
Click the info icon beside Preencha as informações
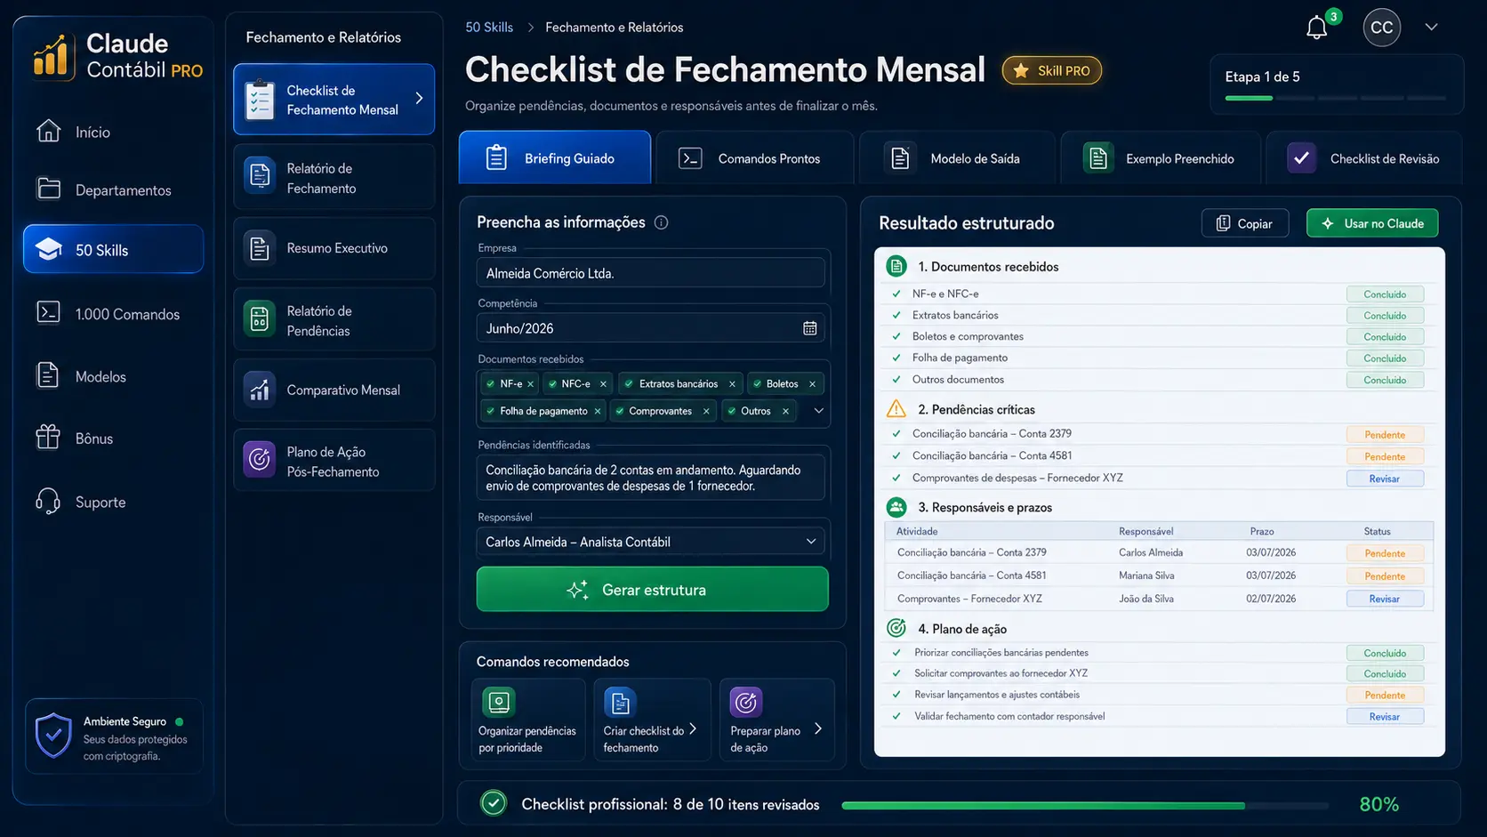(x=661, y=222)
